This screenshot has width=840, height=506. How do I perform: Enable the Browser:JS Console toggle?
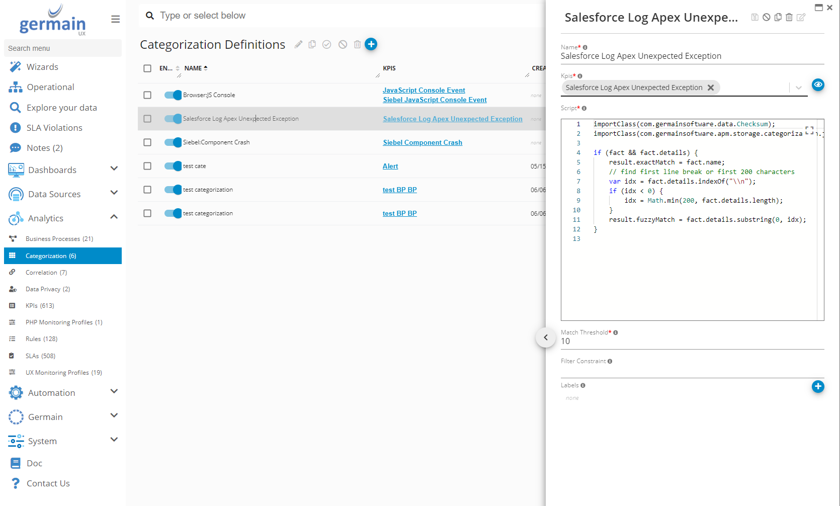(173, 95)
